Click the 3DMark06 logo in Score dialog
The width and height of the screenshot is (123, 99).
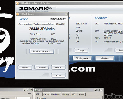click(x=58, y=19)
